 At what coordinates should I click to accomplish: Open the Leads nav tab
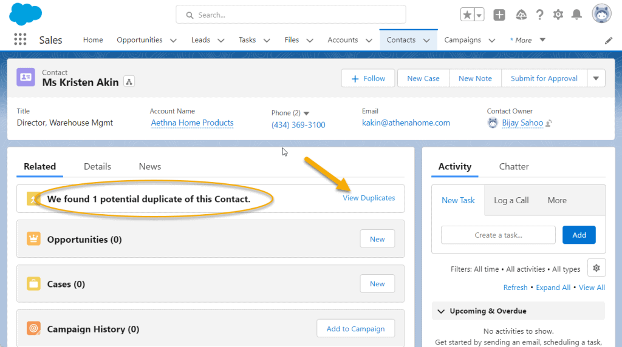tap(200, 40)
